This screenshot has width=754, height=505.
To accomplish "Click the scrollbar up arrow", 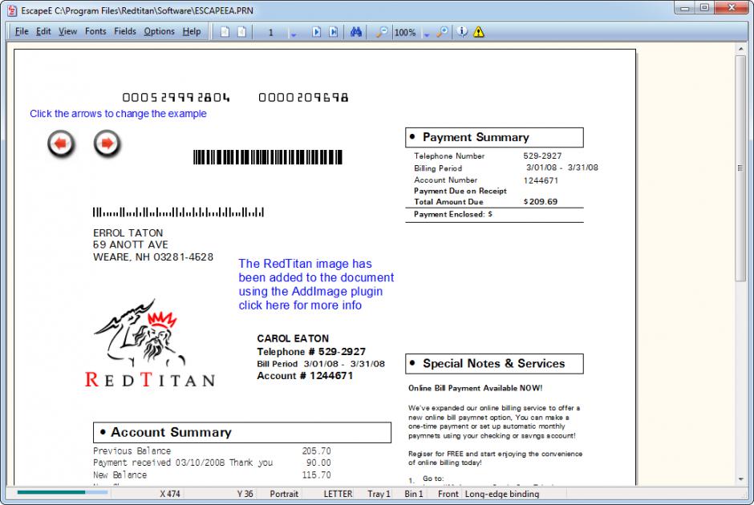I will 740,49.
